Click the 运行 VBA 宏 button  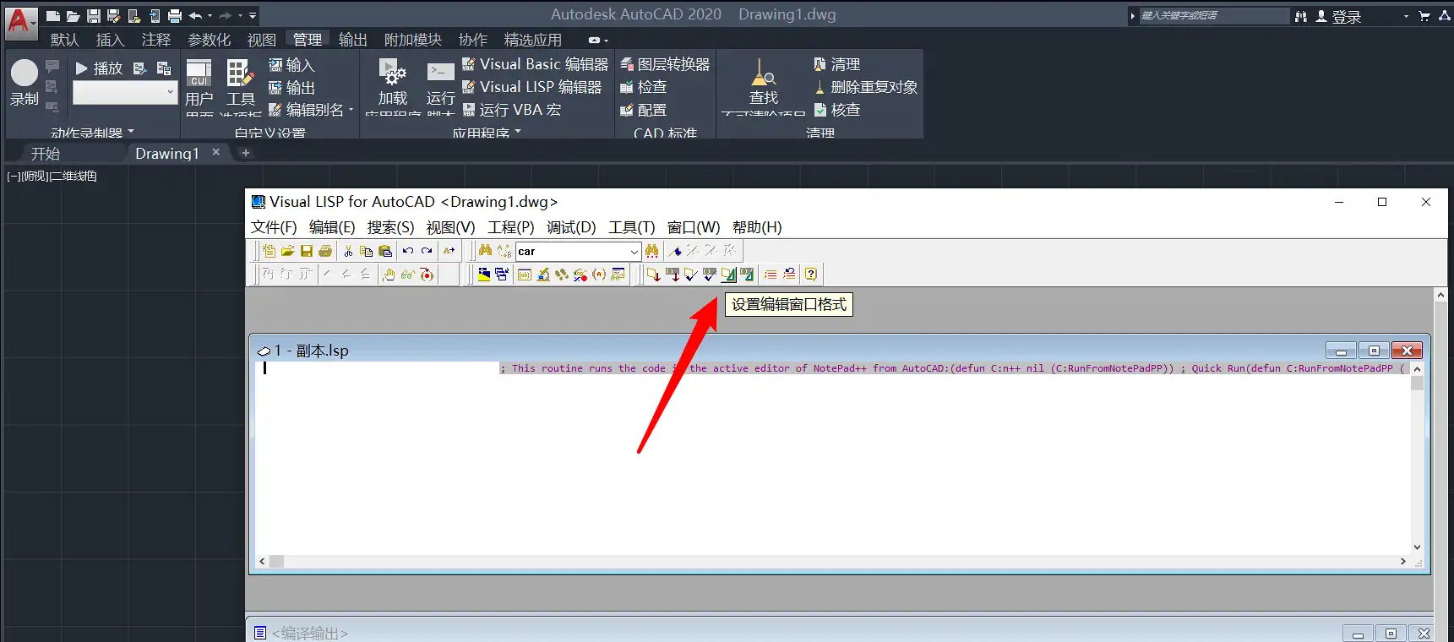(x=512, y=110)
